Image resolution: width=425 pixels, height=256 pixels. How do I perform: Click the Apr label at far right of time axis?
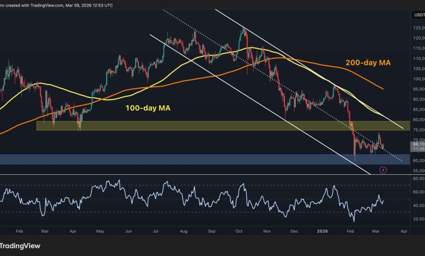pos(403,231)
